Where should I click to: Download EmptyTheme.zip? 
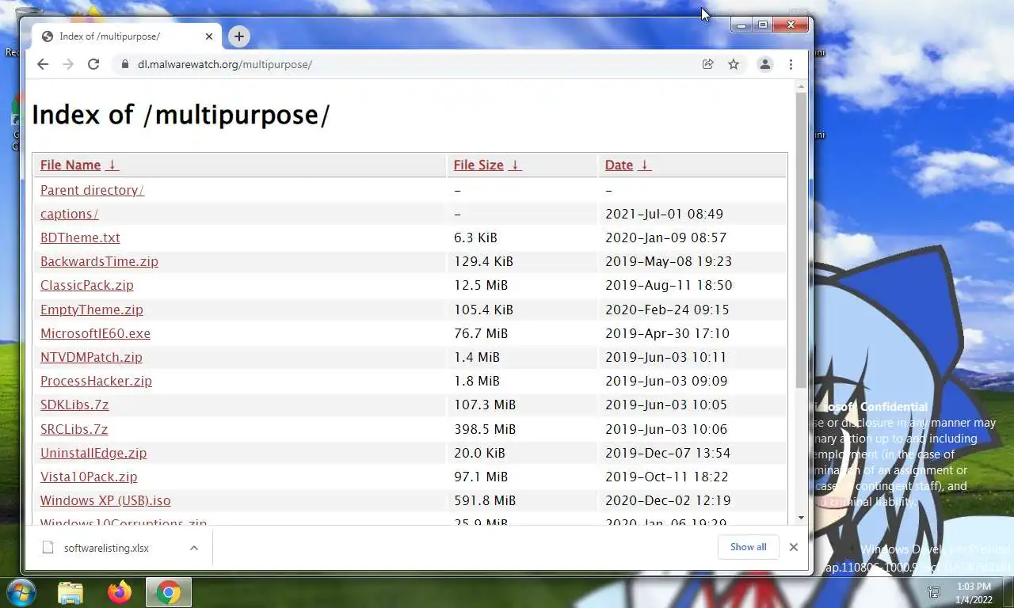(92, 310)
